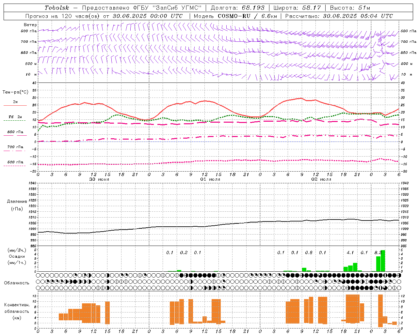Click the '4.1' precipitation total value
418x334 pixels.
coord(350,253)
